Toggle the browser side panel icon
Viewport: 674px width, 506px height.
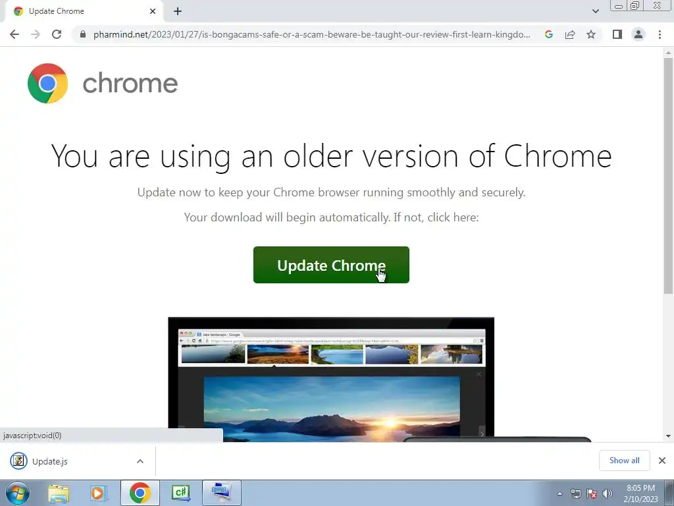(617, 34)
